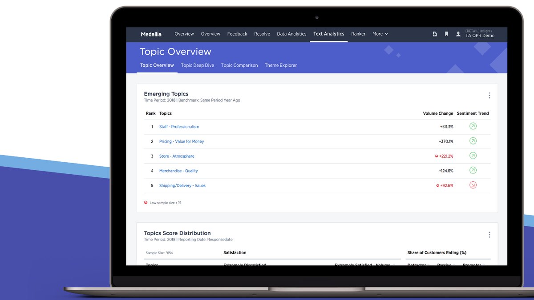
Task: Open Emerging Topics three-dot options menu
Action: point(489,96)
